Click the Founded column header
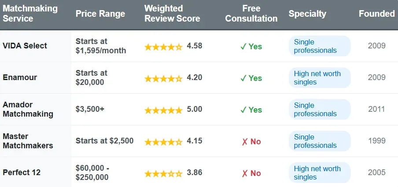The height and width of the screenshot is (187, 398). 376,14
